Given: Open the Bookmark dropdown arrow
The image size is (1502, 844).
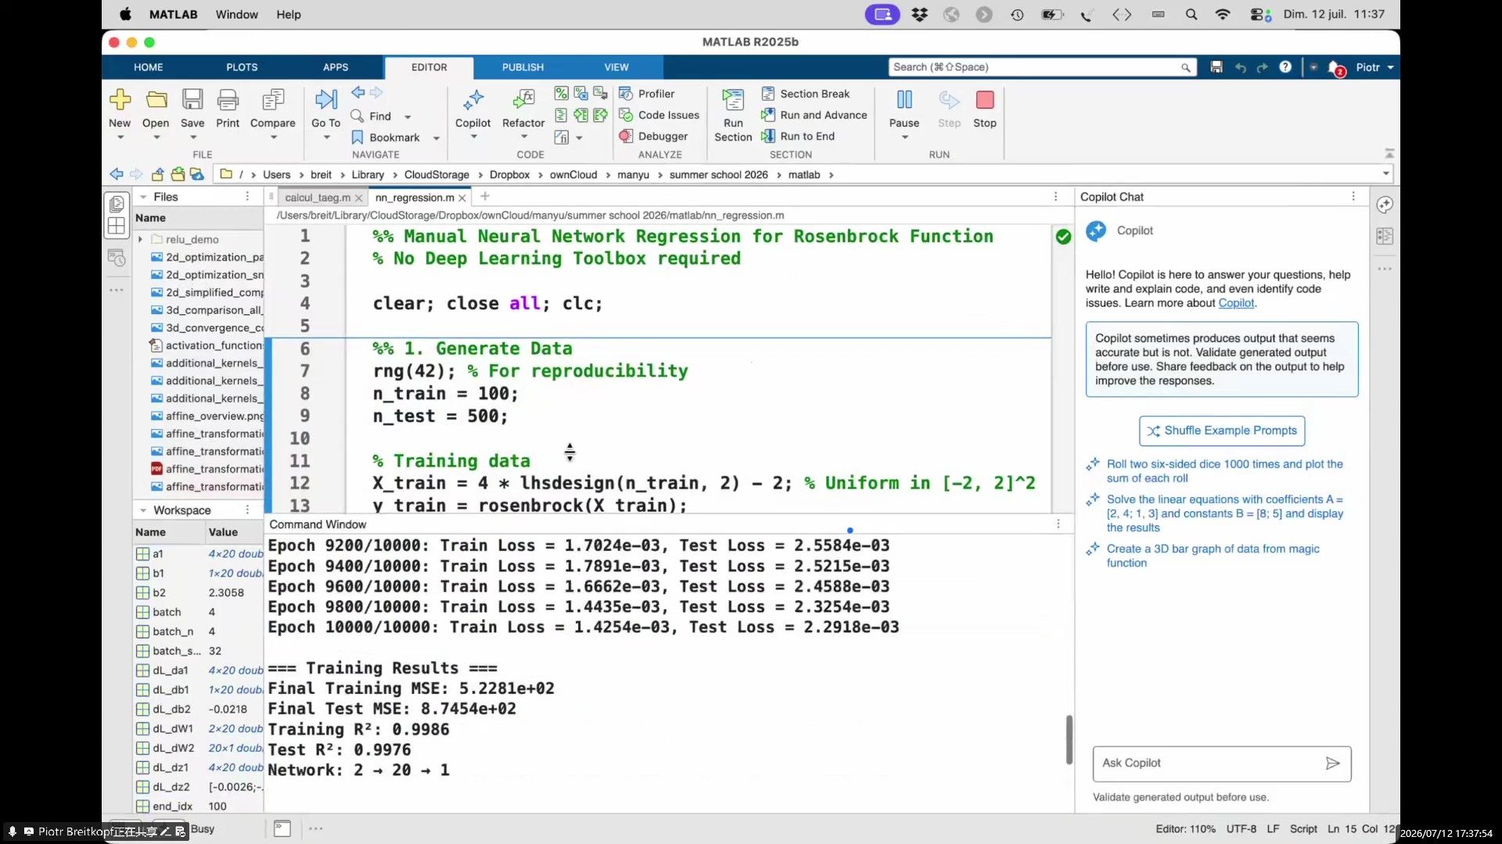Looking at the screenshot, I should coord(437,138).
